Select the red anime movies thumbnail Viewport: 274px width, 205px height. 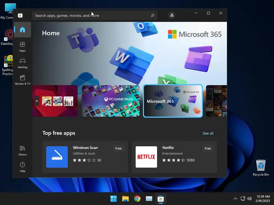pos(55,101)
